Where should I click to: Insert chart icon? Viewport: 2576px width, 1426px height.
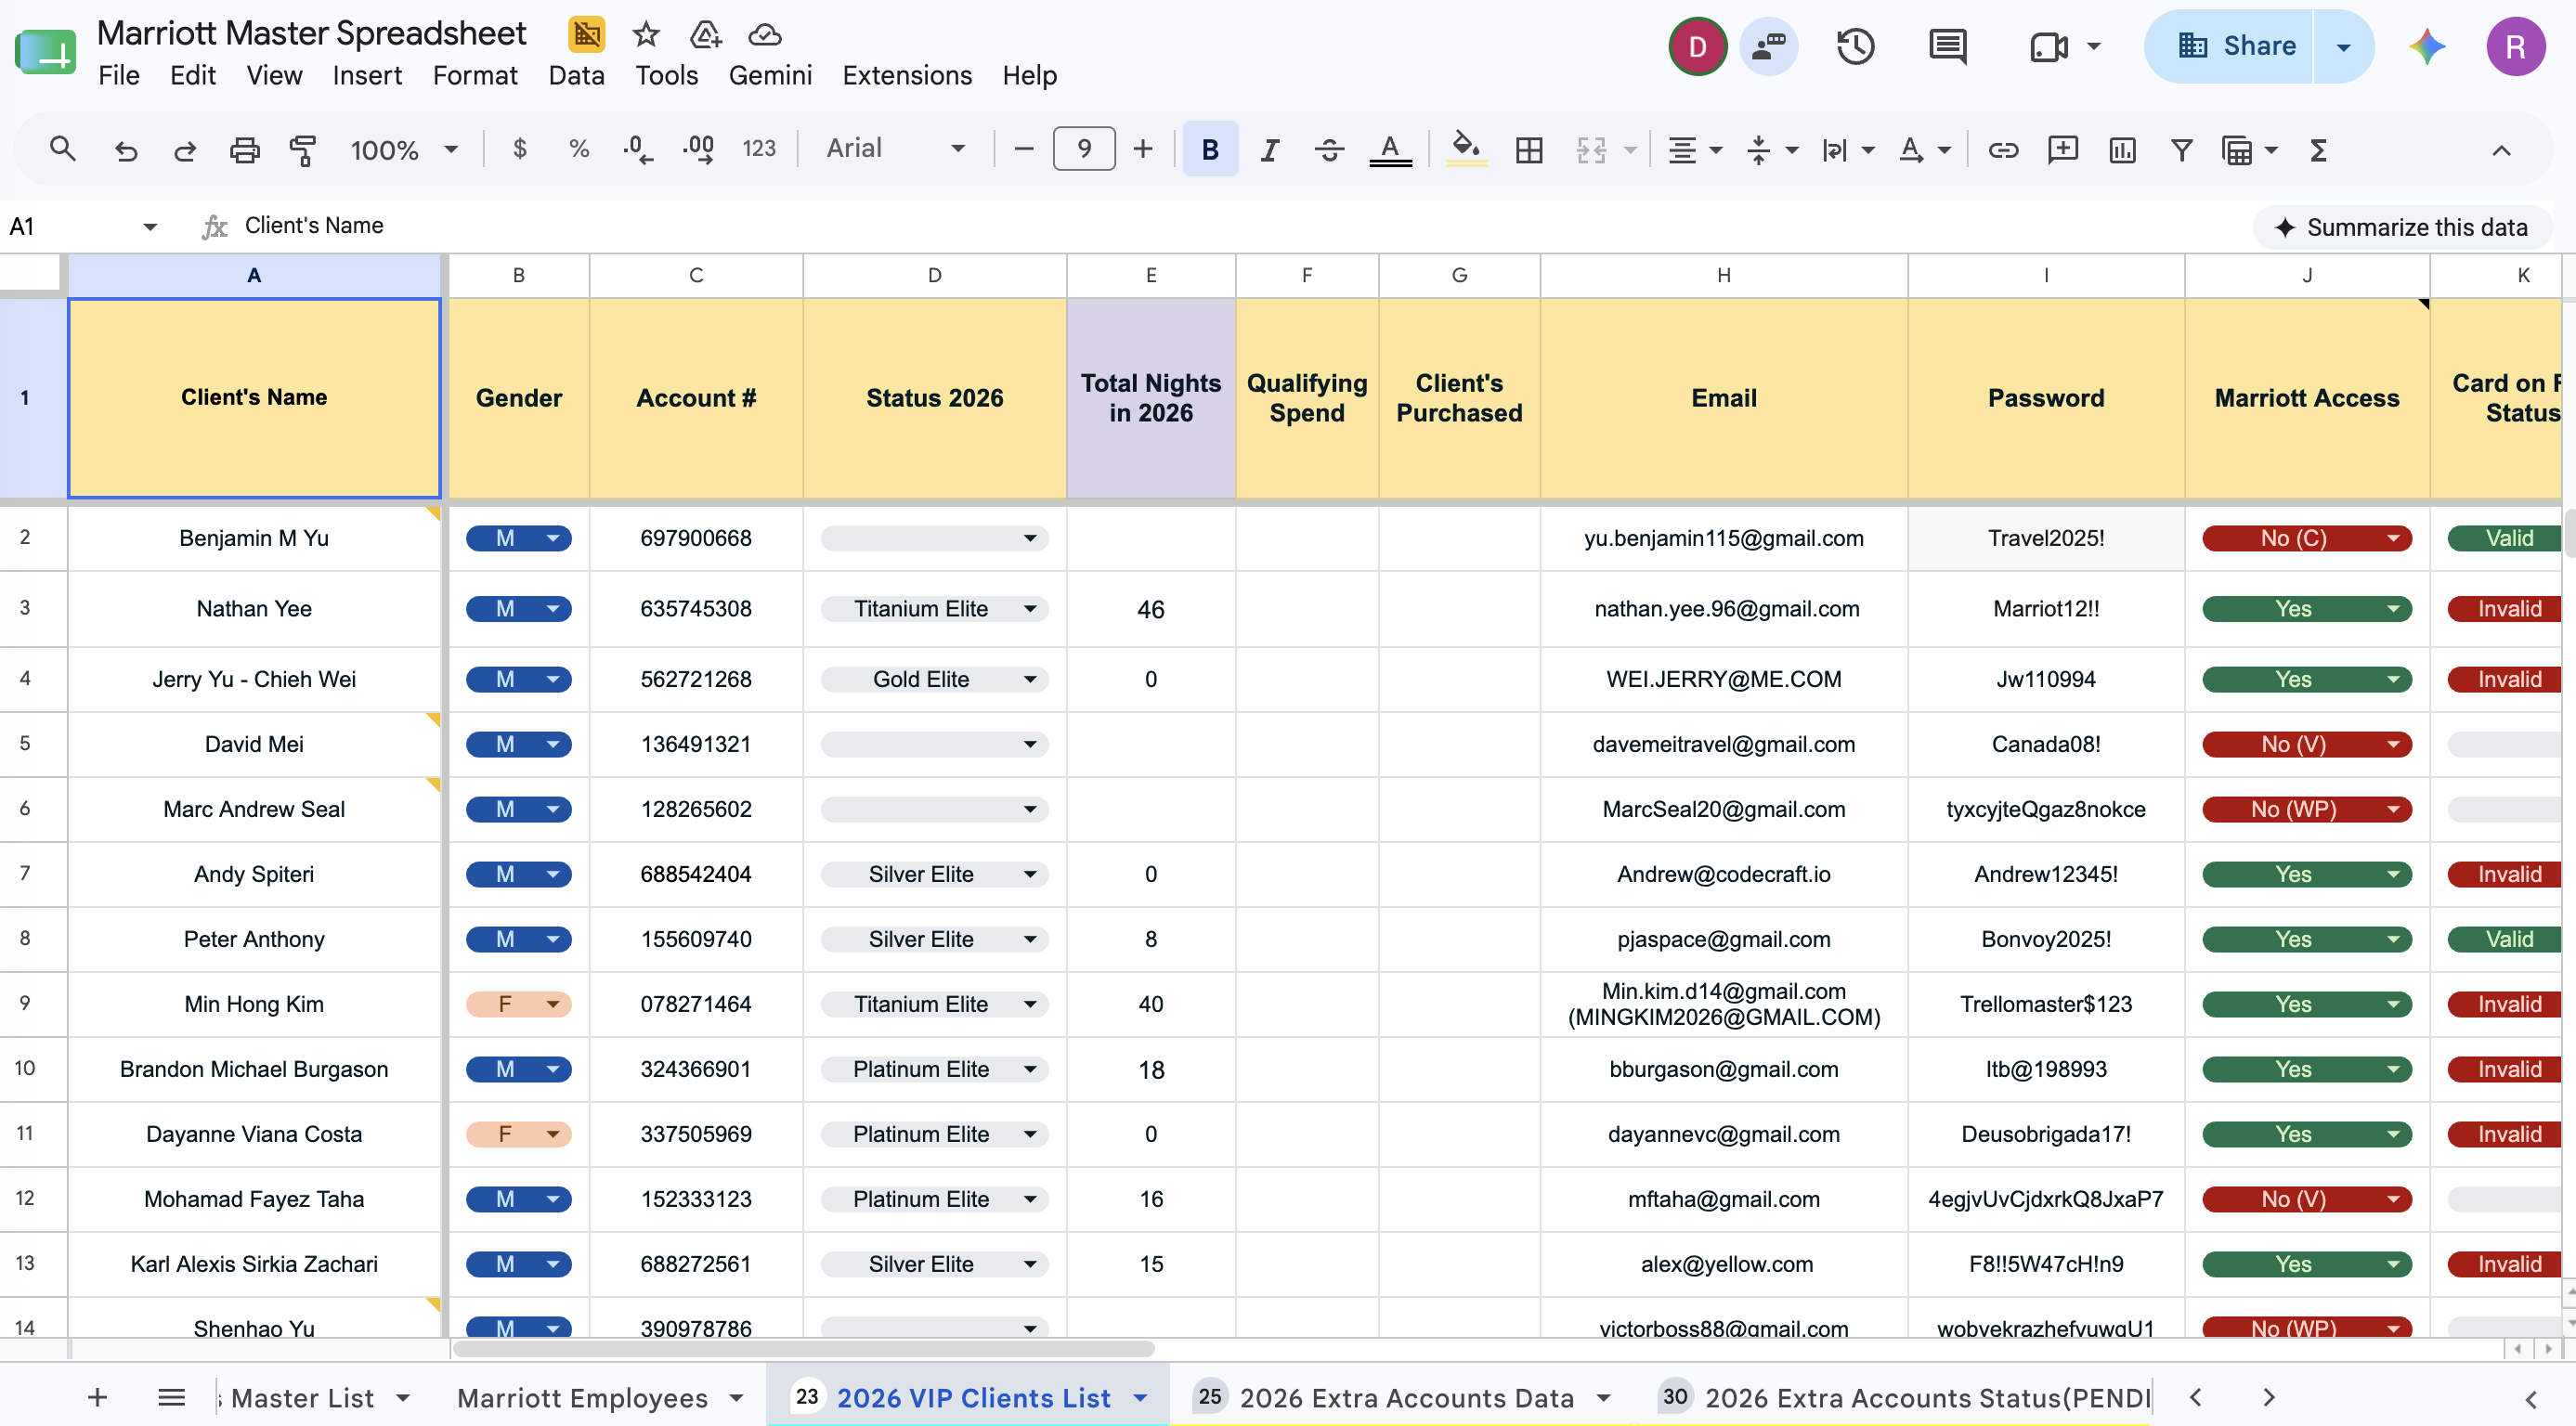coord(2122,150)
